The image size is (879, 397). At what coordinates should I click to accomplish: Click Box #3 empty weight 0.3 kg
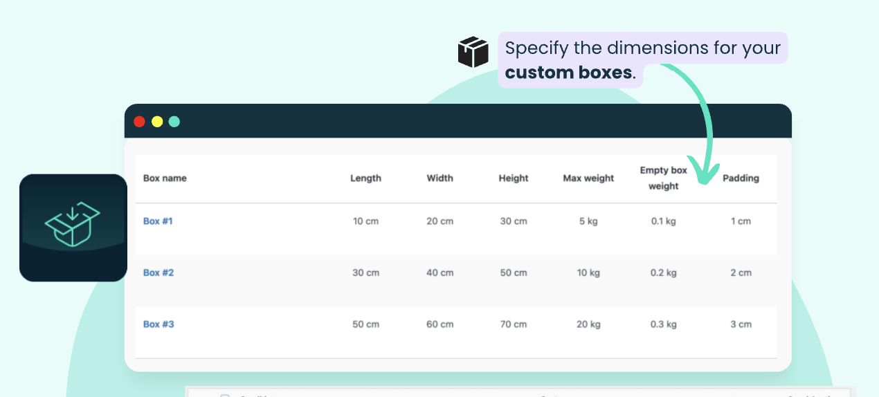coord(663,324)
